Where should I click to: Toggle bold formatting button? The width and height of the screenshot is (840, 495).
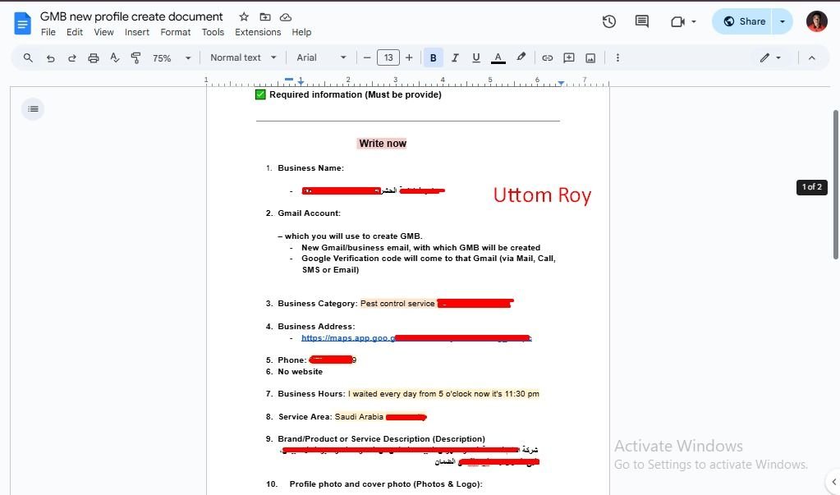coord(434,58)
